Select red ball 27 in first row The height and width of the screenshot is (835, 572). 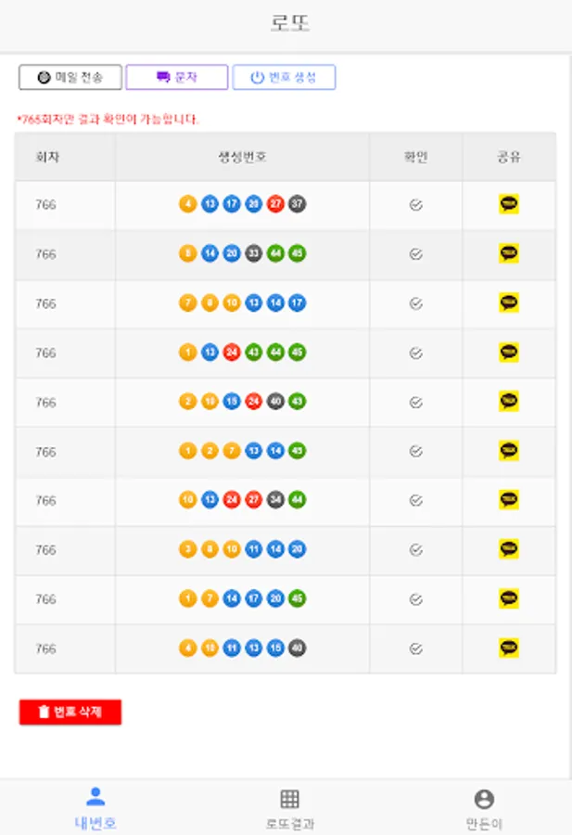275,204
